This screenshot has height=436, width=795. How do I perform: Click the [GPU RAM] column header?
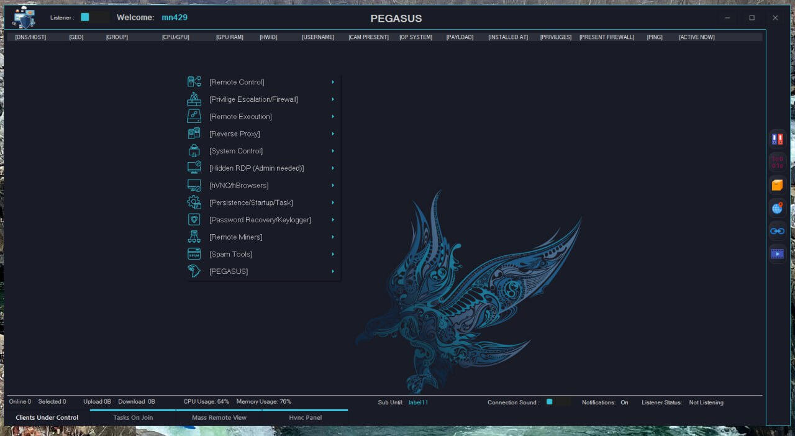tap(229, 37)
